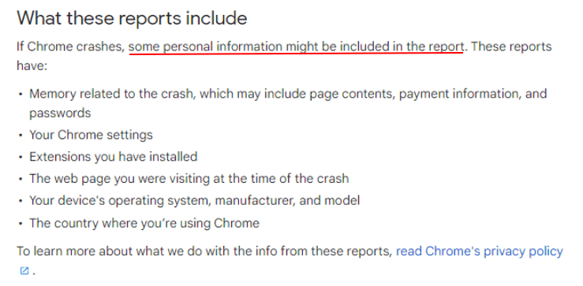This screenshot has width=583, height=286.
Task: Click "The country where you're using Chrome" item
Action: pos(144,223)
